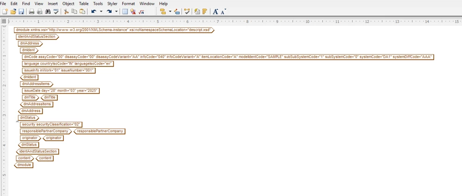This screenshot has height=196, width=462.
Task: Open the Insert menu
Action: [53, 4]
